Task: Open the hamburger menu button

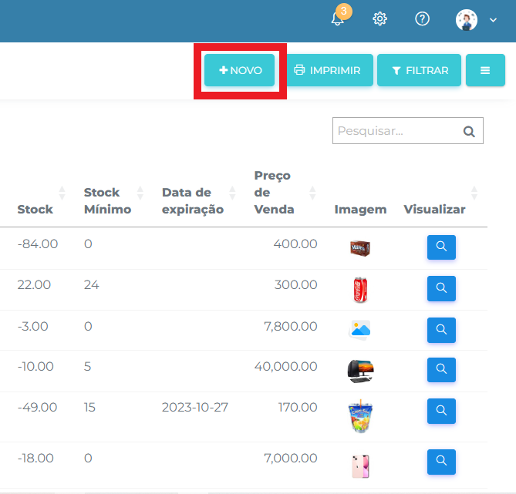Action: pos(485,70)
